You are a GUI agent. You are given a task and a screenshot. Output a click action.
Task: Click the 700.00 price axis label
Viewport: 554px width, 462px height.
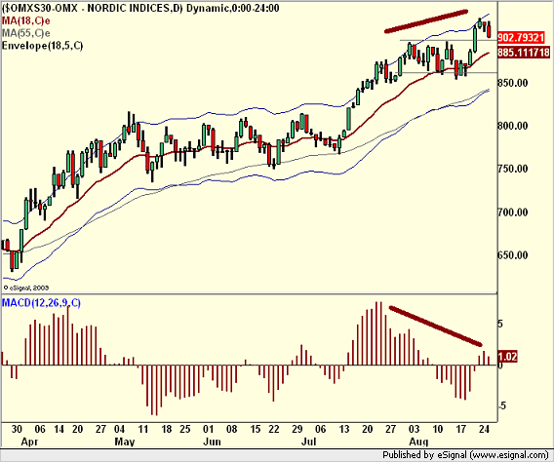[x=513, y=212]
